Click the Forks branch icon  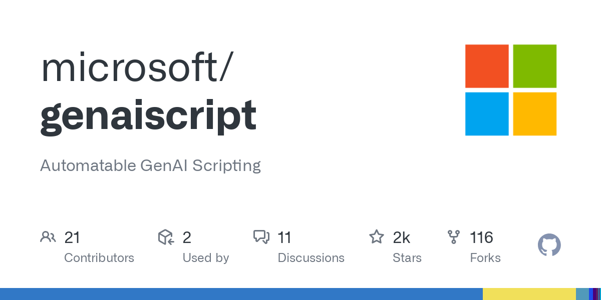click(454, 237)
